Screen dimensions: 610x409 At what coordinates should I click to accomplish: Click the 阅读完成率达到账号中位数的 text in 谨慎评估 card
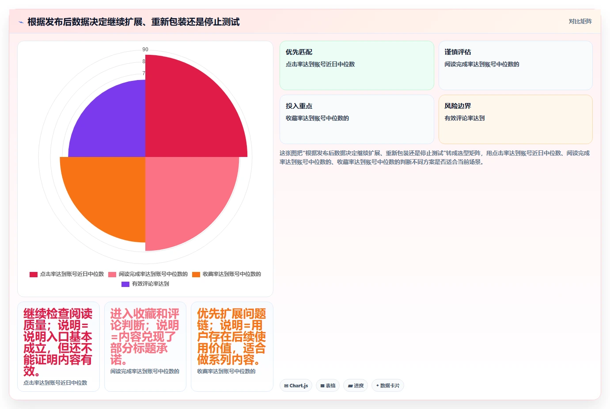click(x=482, y=64)
